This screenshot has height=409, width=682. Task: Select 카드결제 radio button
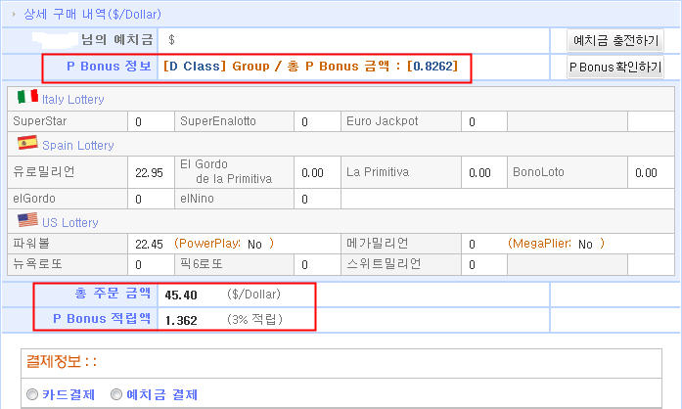(32, 394)
